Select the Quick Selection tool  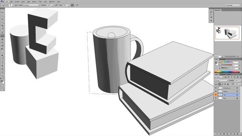point(2,23)
